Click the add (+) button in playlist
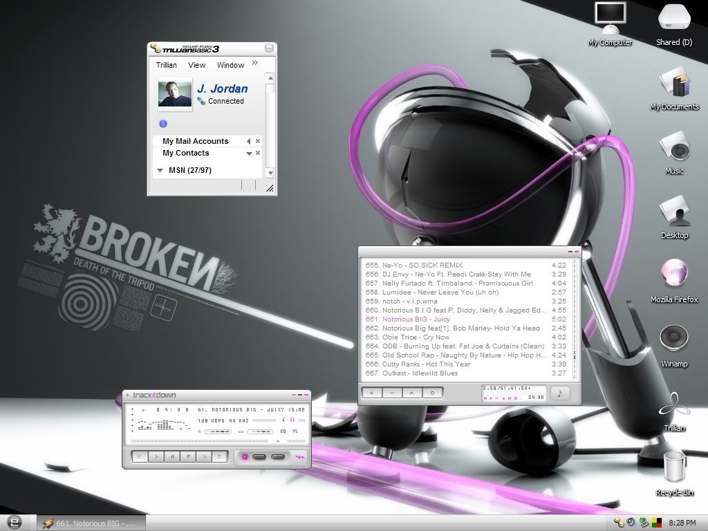 click(x=371, y=393)
